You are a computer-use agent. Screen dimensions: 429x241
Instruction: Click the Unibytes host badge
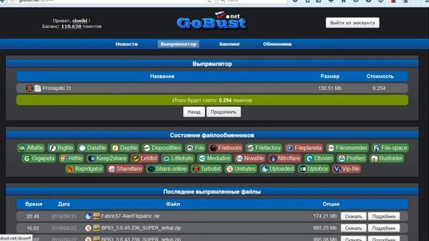241,169
